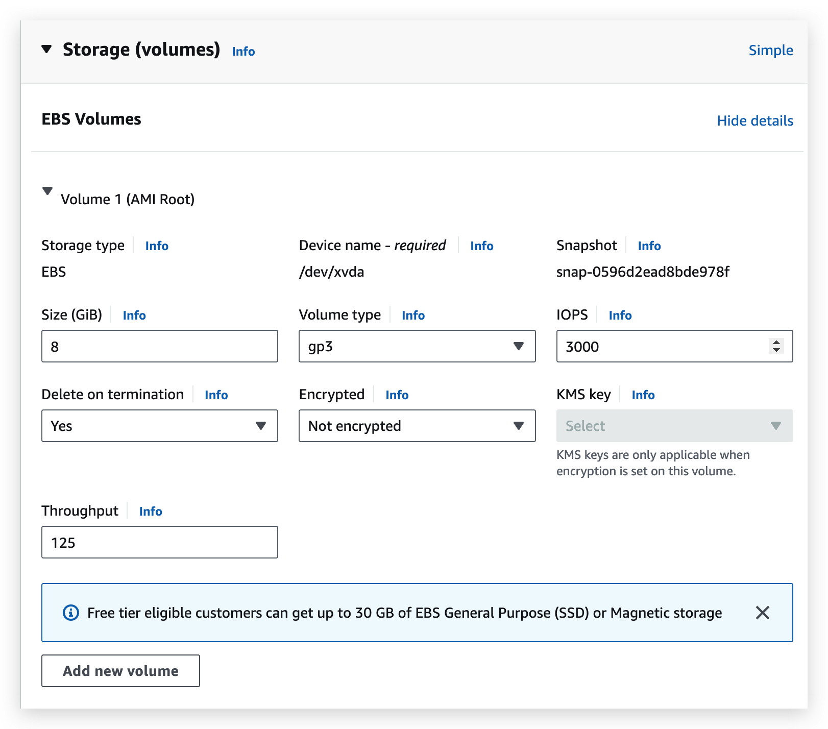Click the Add new volume button
The width and height of the screenshot is (828, 729).
point(120,671)
